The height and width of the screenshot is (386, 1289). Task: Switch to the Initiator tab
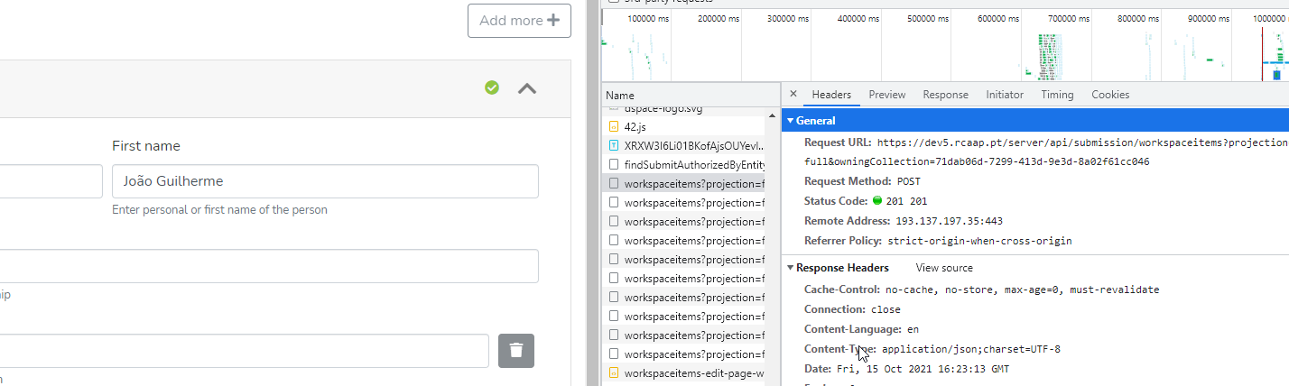pos(1005,95)
